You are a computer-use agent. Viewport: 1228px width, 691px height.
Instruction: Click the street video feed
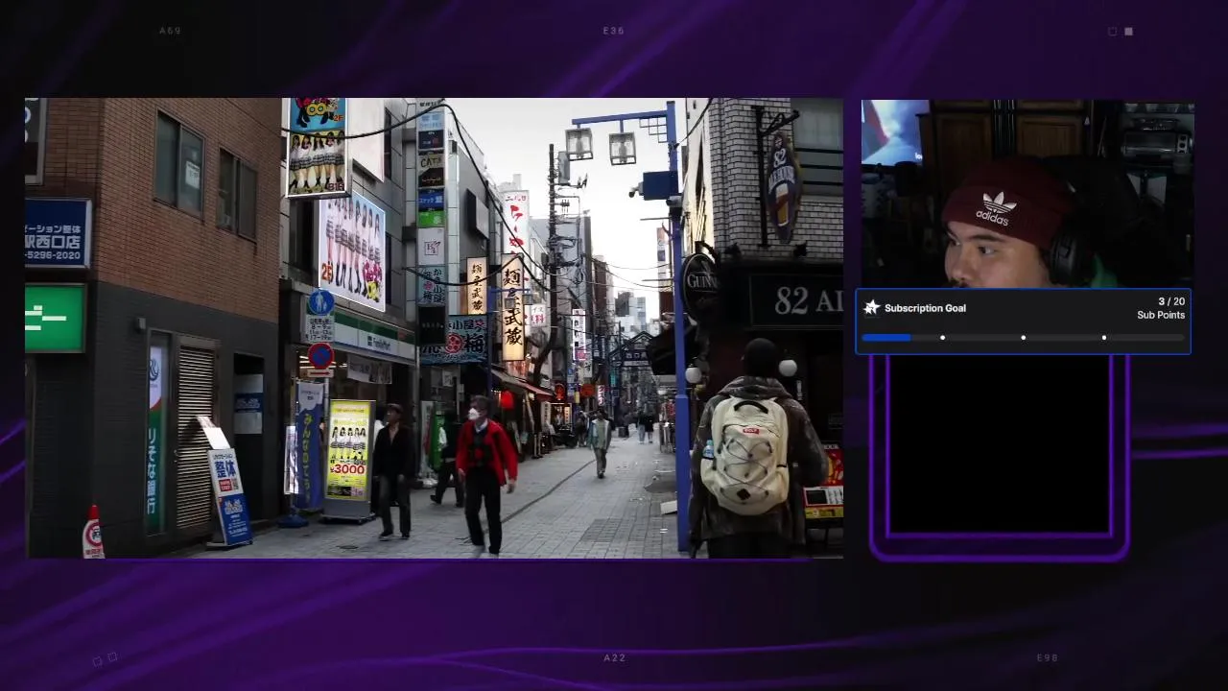click(434, 328)
